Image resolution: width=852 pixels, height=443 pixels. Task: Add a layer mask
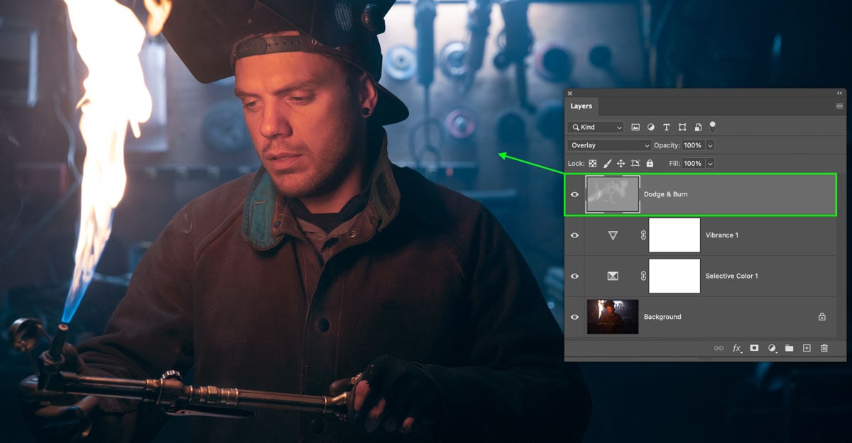[754, 348]
